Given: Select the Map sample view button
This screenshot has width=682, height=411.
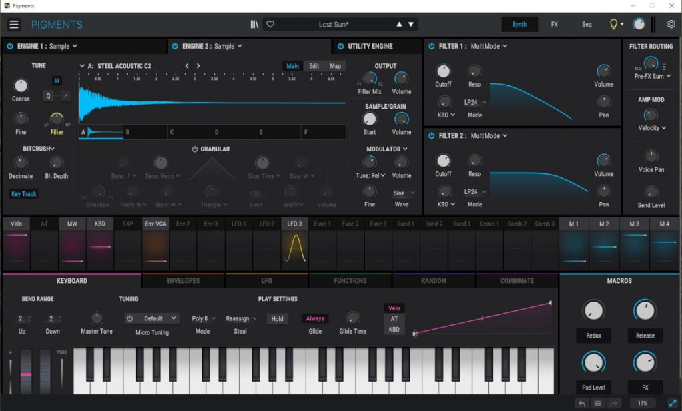Looking at the screenshot, I should coord(336,66).
